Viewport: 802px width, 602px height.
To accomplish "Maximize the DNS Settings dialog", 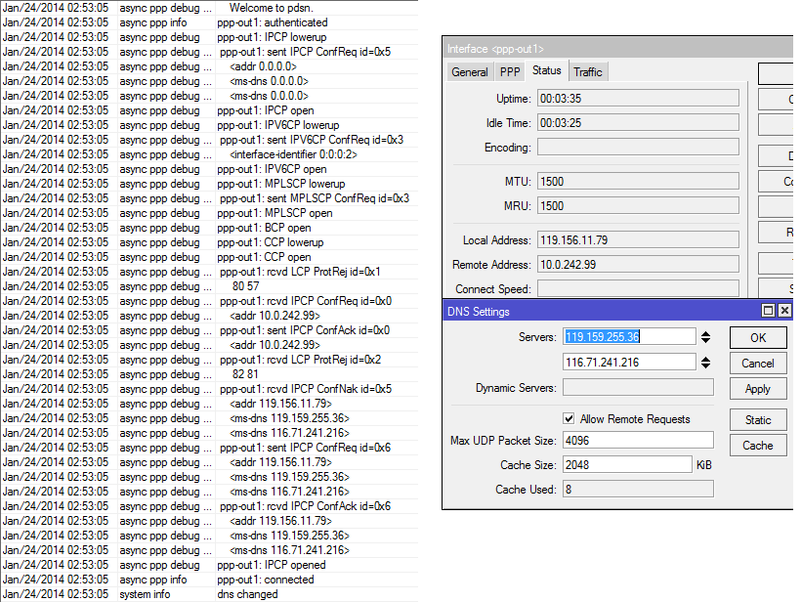I will (768, 311).
